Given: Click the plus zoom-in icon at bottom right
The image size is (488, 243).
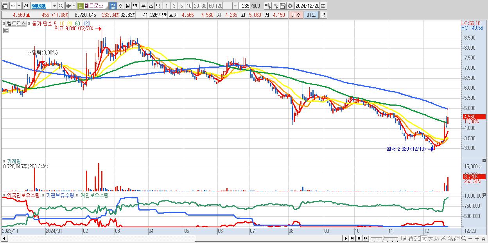Looking at the screenshot, I should pyautogui.click(x=477, y=239).
